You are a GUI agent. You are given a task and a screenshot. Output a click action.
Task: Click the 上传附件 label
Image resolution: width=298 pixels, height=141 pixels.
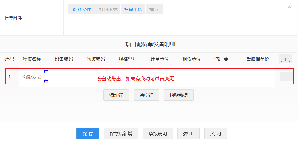point(13,18)
